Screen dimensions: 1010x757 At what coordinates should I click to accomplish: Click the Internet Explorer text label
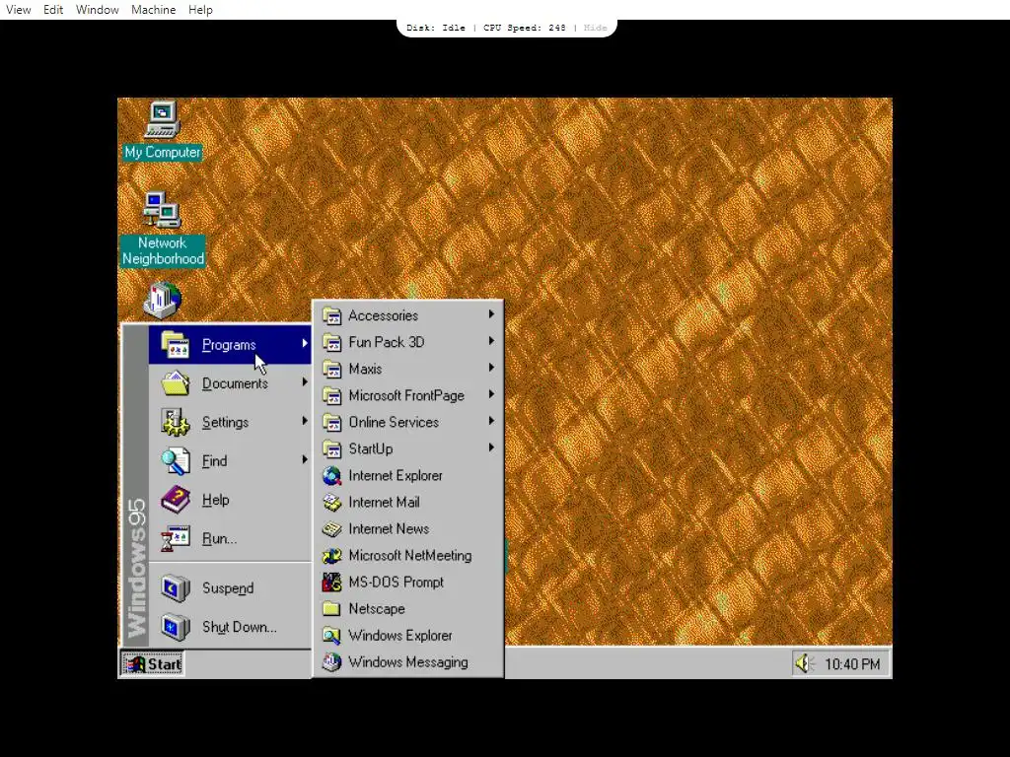[x=396, y=476]
